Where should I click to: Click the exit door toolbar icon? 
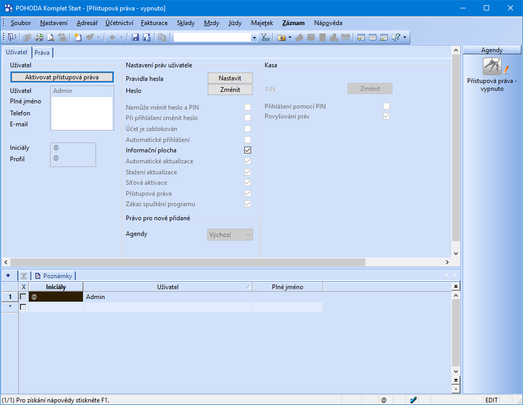click(12, 38)
